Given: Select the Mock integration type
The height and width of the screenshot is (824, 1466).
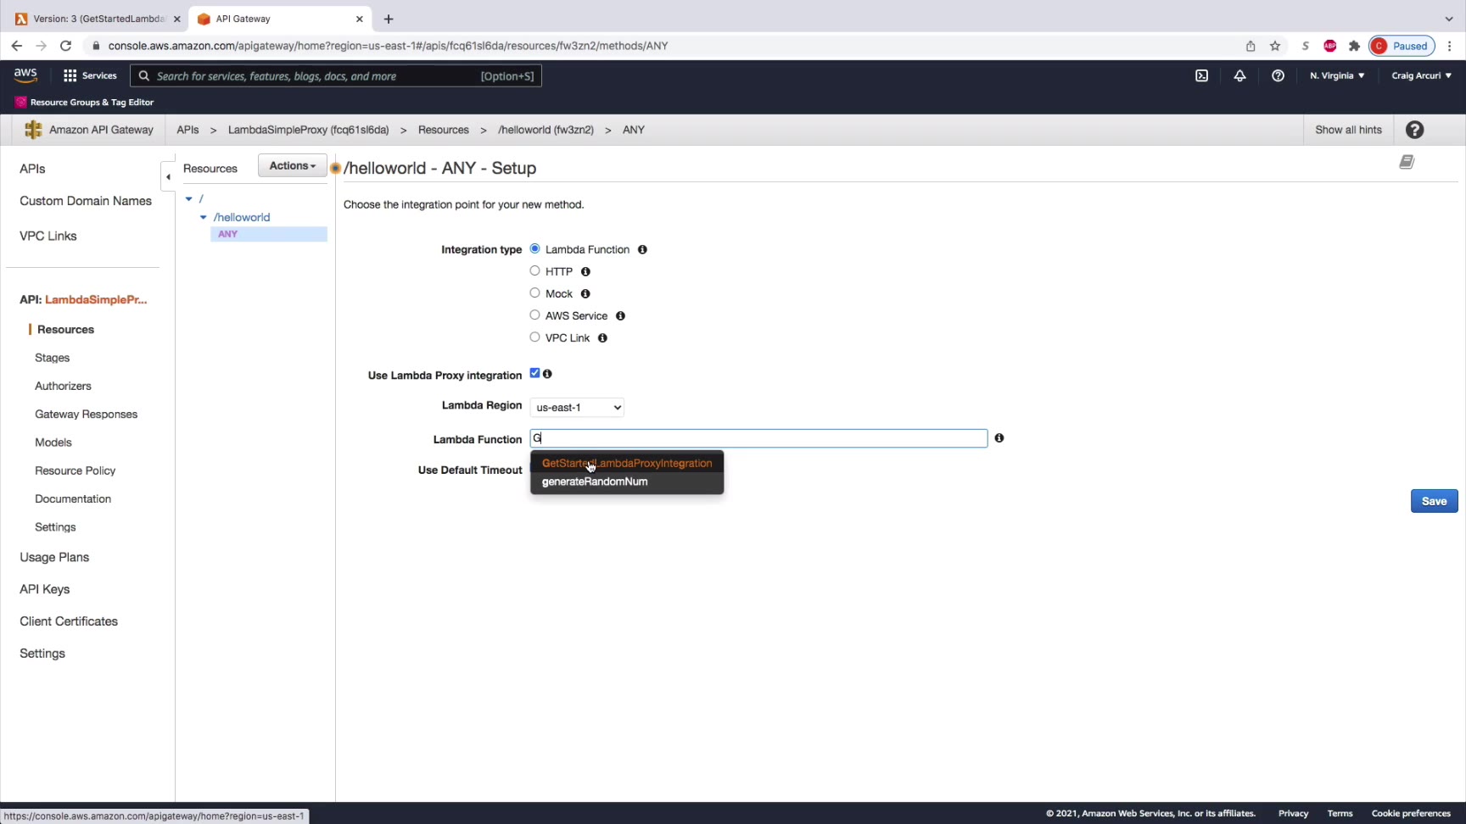Looking at the screenshot, I should (534, 292).
